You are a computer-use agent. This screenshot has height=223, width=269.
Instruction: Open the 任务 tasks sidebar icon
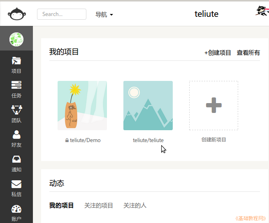[16, 85]
